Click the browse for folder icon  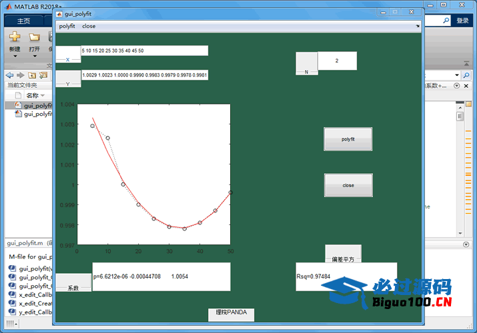click(43, 75)
